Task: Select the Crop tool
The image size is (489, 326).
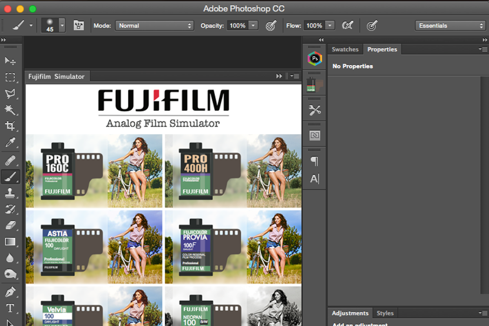Action: click(10, 126)
